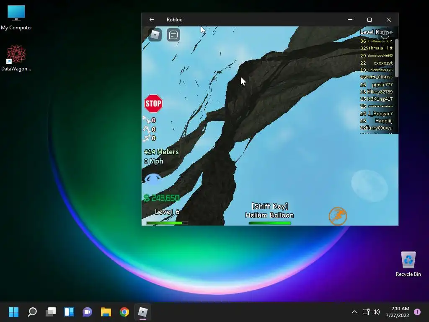
Task: Launch Google Chrome from the taskbar
Action: coord(124,312)
